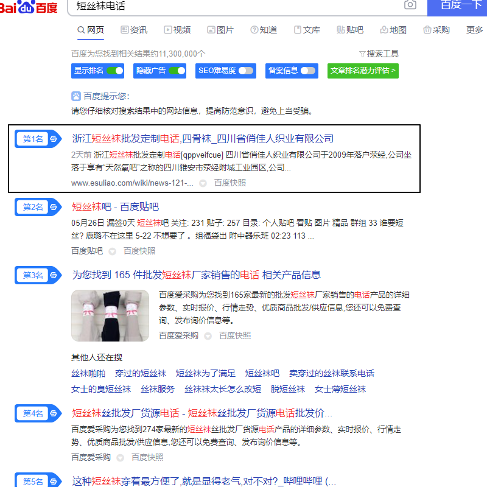Open the 知道 tab
This screenshot has width=487, height=487.
click(x=264, y=30)
